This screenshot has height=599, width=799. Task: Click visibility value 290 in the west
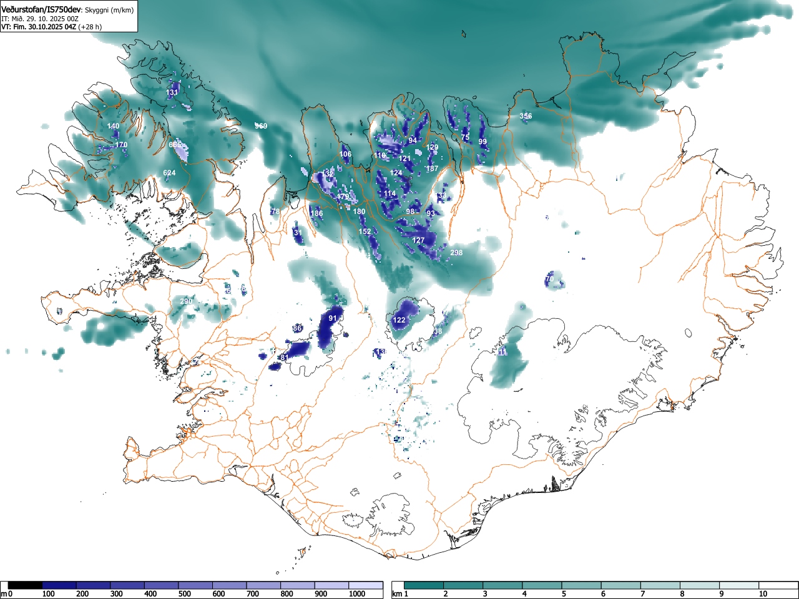[x=186, y=301]
